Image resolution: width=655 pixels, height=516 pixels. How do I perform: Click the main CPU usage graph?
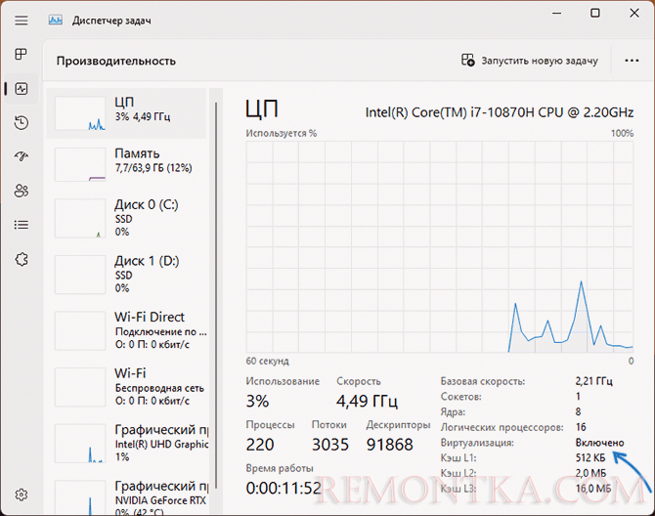[x=440, y=246]
